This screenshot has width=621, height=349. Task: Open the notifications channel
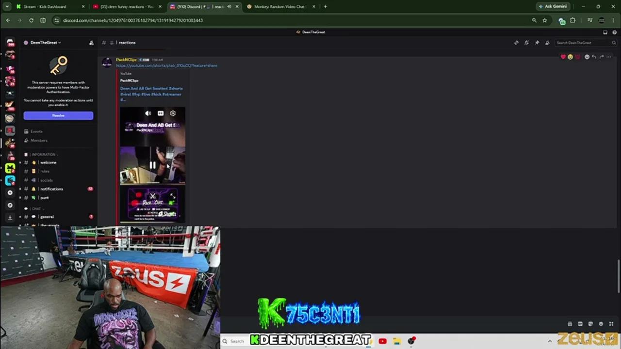click(57, 189)
